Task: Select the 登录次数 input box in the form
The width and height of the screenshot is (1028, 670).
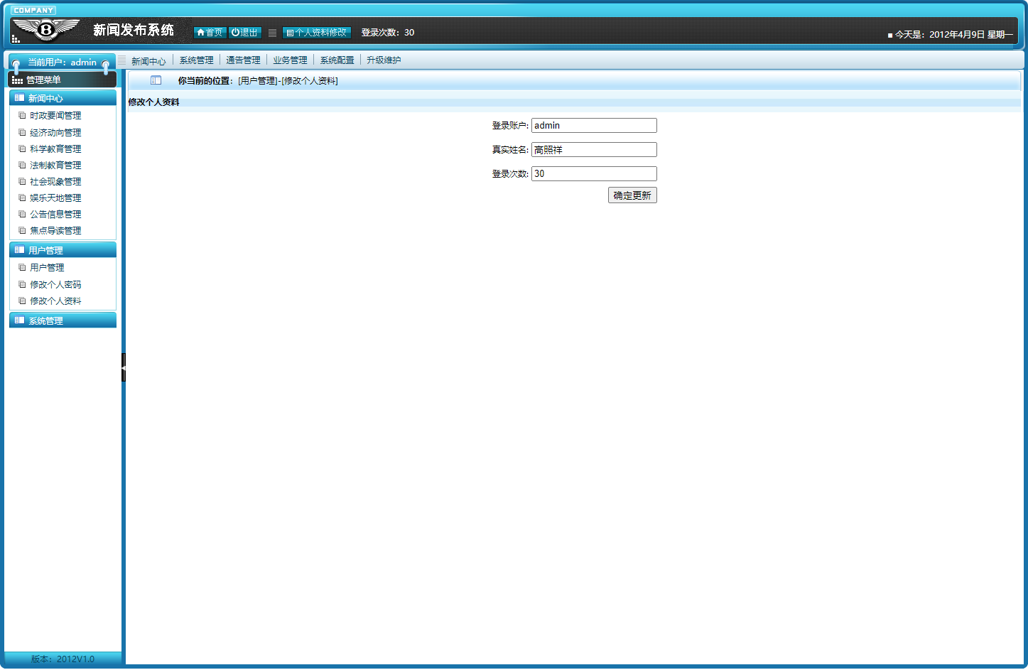Action: (594, 173)
